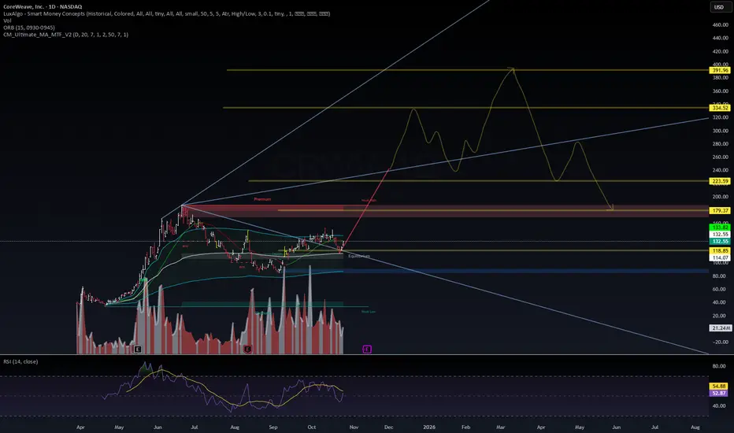Image resolution: width=734 pixels, height=433 pixels.
Task: Click the purple 52.87 RSI value label
Action: pyautogui.click(x=718, y=393)
